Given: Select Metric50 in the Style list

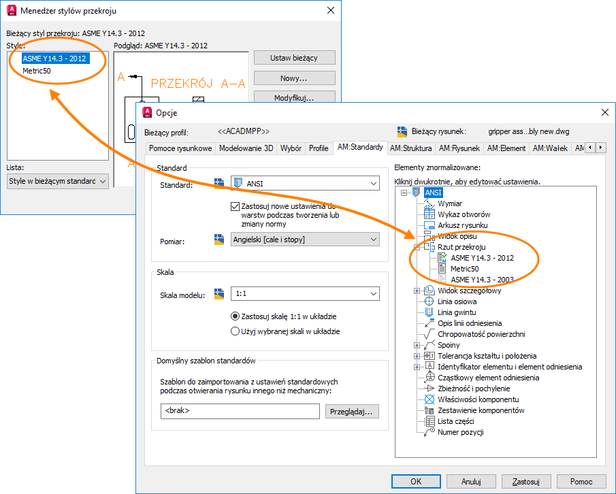Looking at the screenshot, I should pos(37,71).
